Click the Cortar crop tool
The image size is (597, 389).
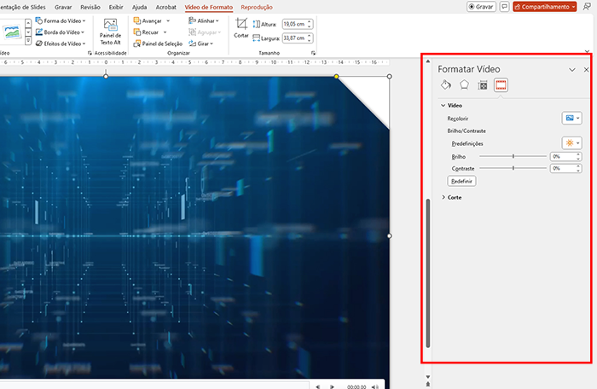pyautogui.click(x=241, y=29)
